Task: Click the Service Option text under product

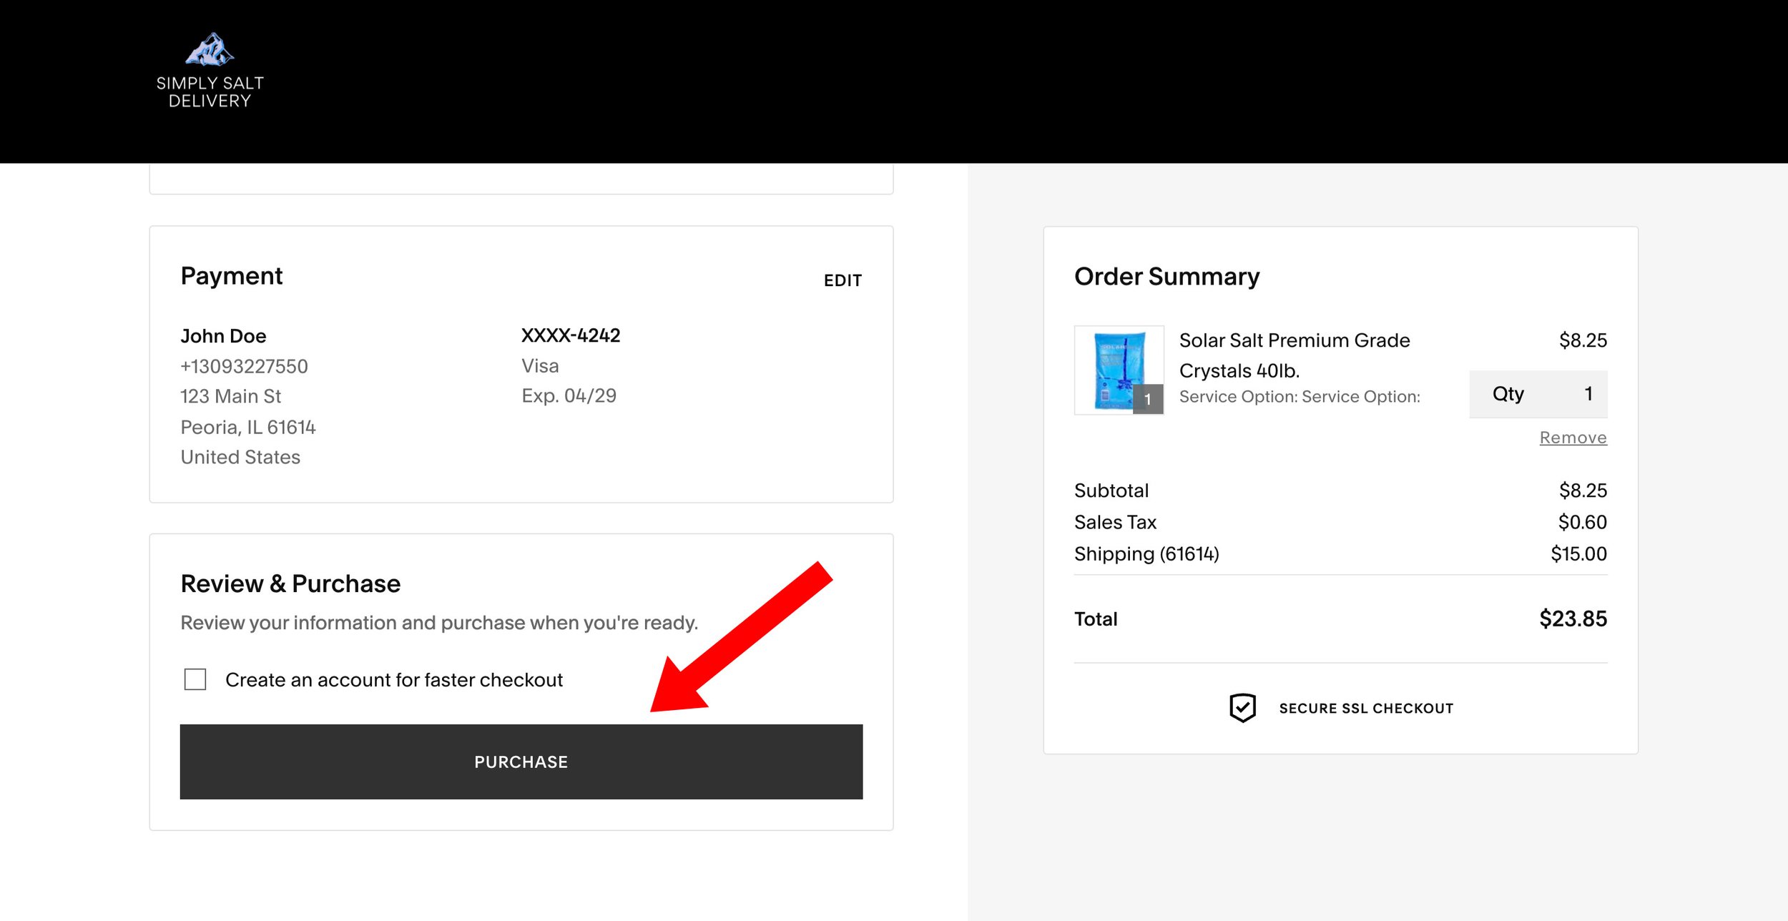Action: [1300, 396]
